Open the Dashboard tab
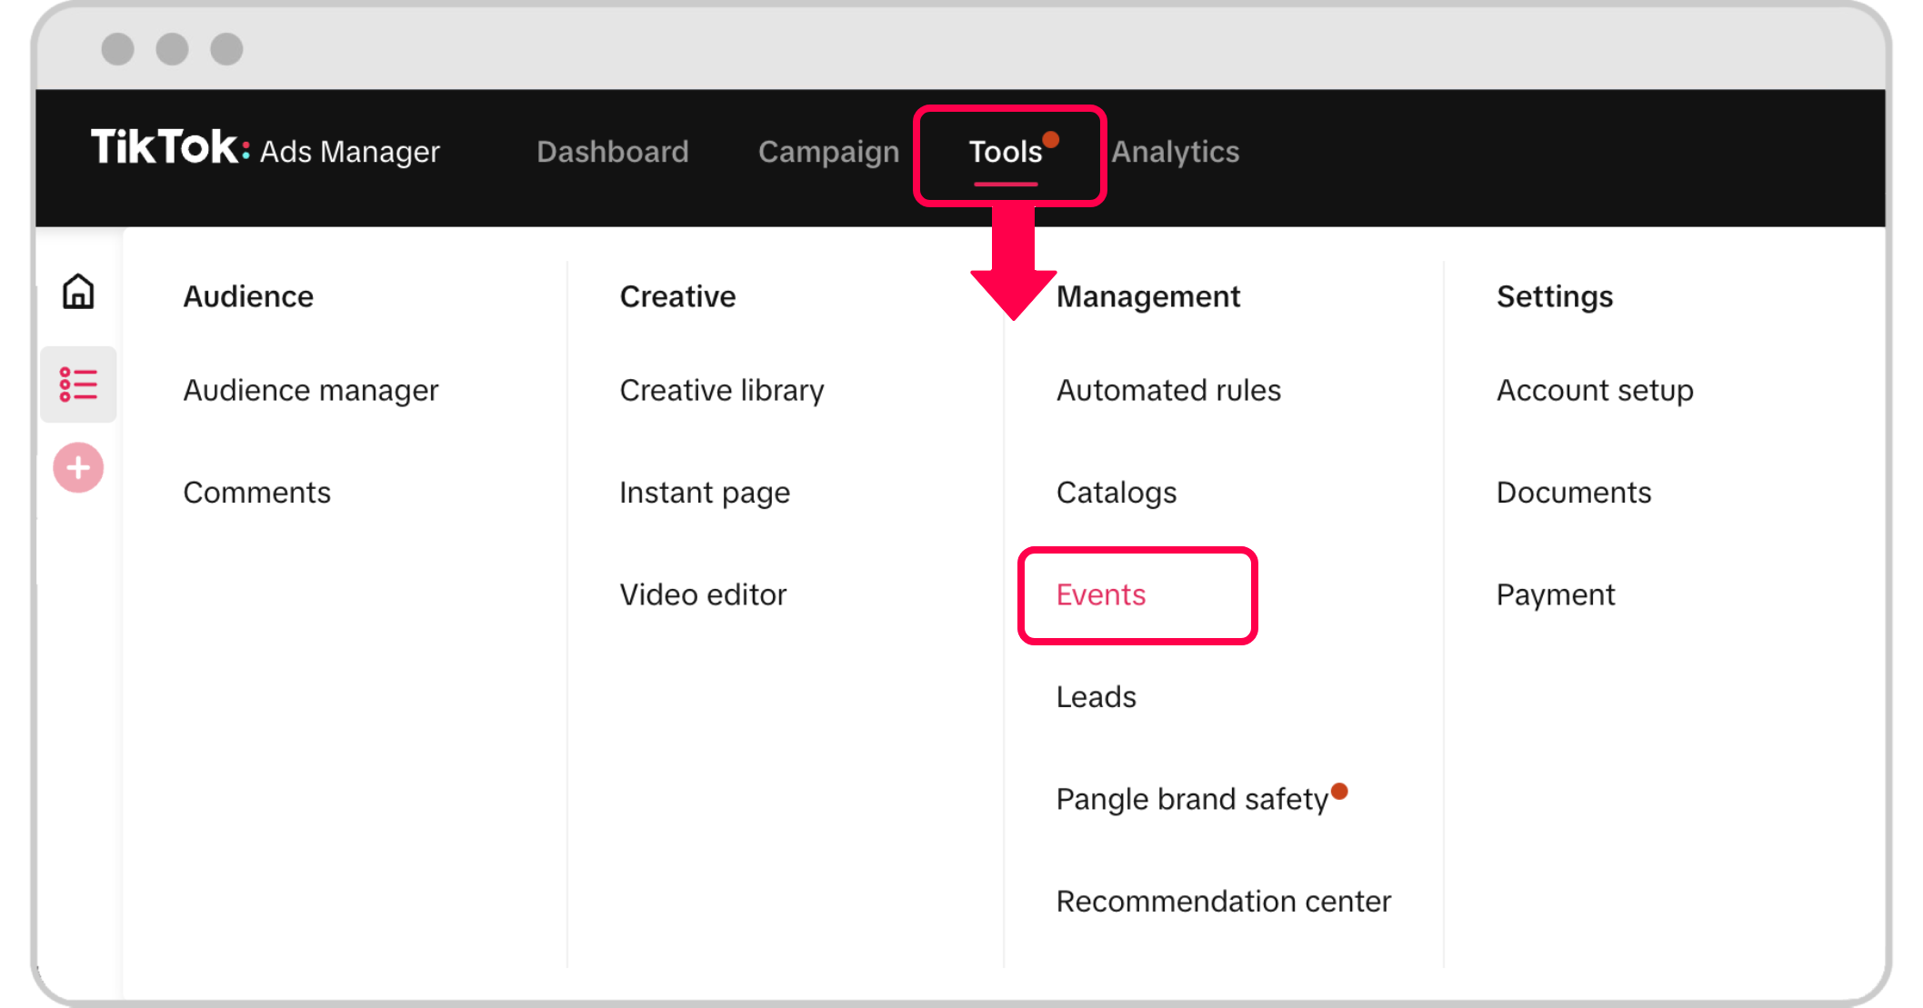The height and width of the screenshot is (1008, 1923). point(613,152)
